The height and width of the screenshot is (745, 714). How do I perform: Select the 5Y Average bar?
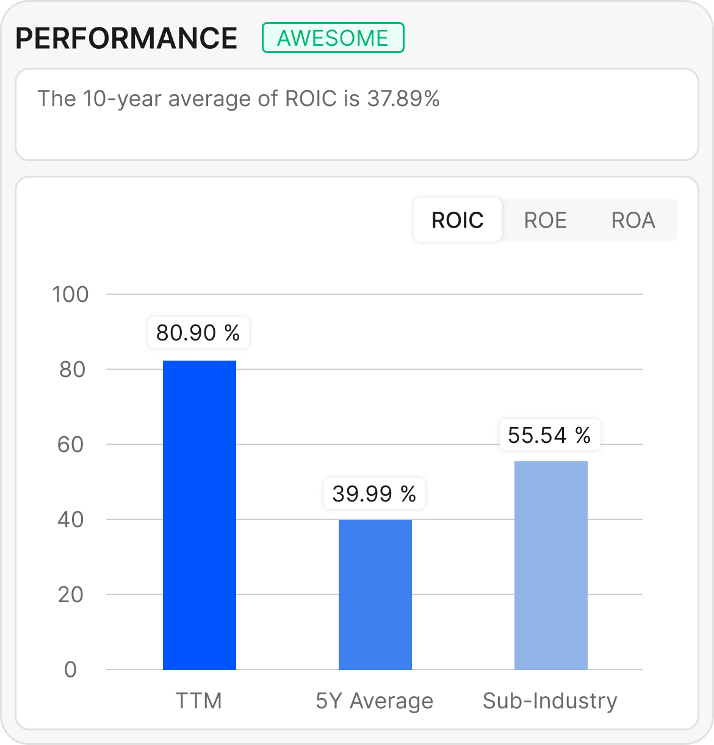374,595
